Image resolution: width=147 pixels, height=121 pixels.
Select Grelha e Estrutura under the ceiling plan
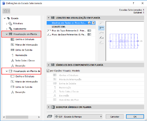(25, 76)
